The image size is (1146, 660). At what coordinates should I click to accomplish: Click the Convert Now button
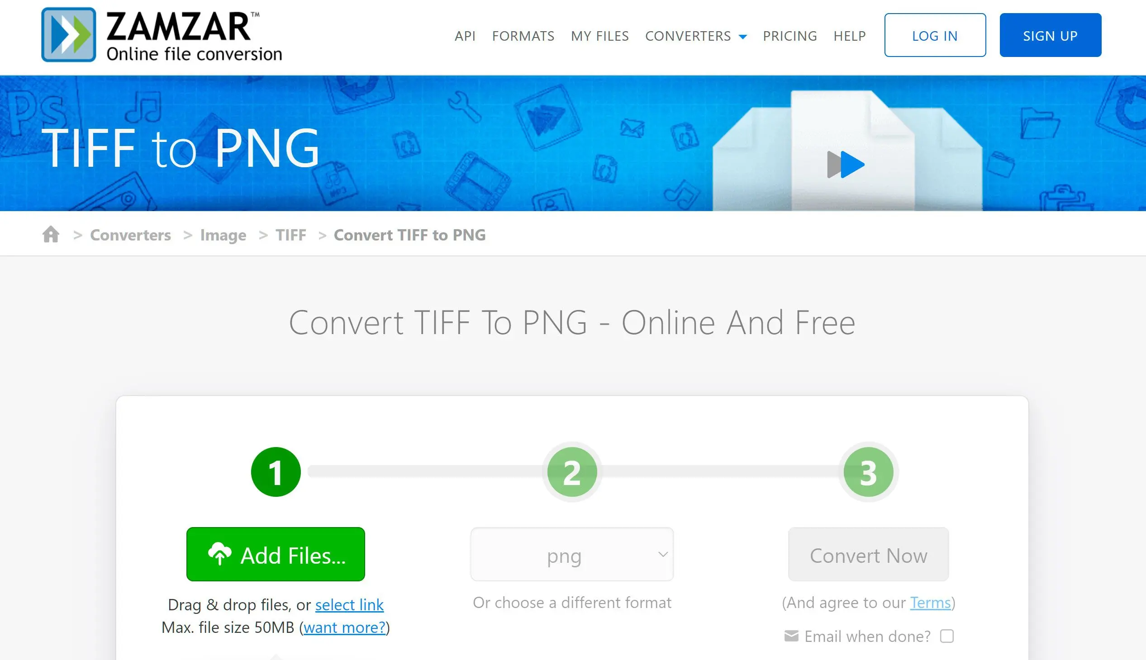tap(867, 556)
